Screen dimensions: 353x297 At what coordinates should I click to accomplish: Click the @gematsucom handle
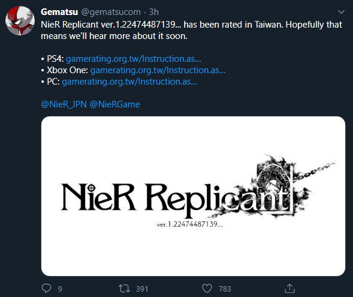click(111, 12)
